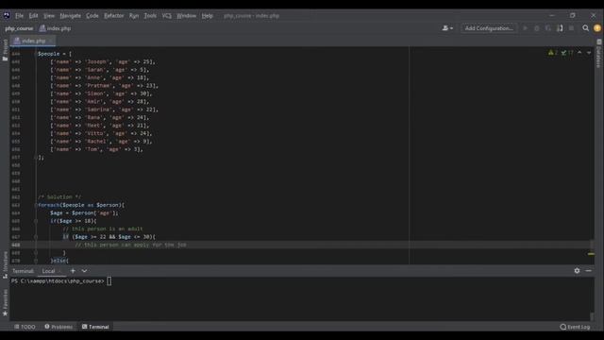The image size is (604, 340).
Task: Expand the terminal sessions chevron dropdown
Action: pos(84,271)
